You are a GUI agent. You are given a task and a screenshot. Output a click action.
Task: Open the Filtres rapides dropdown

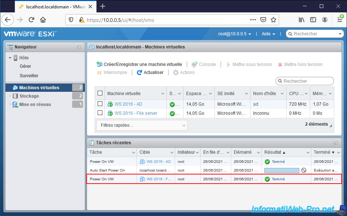[x=142, y=125]
